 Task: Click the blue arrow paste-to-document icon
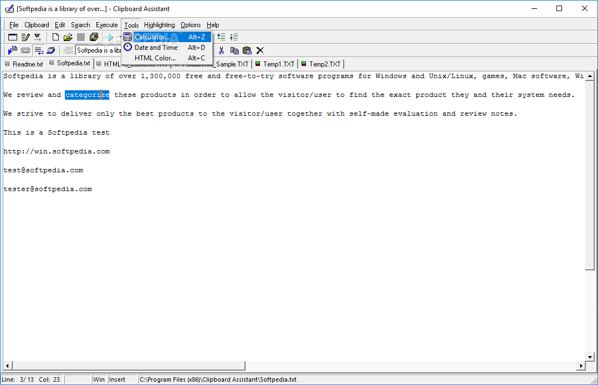pos(13,50)
